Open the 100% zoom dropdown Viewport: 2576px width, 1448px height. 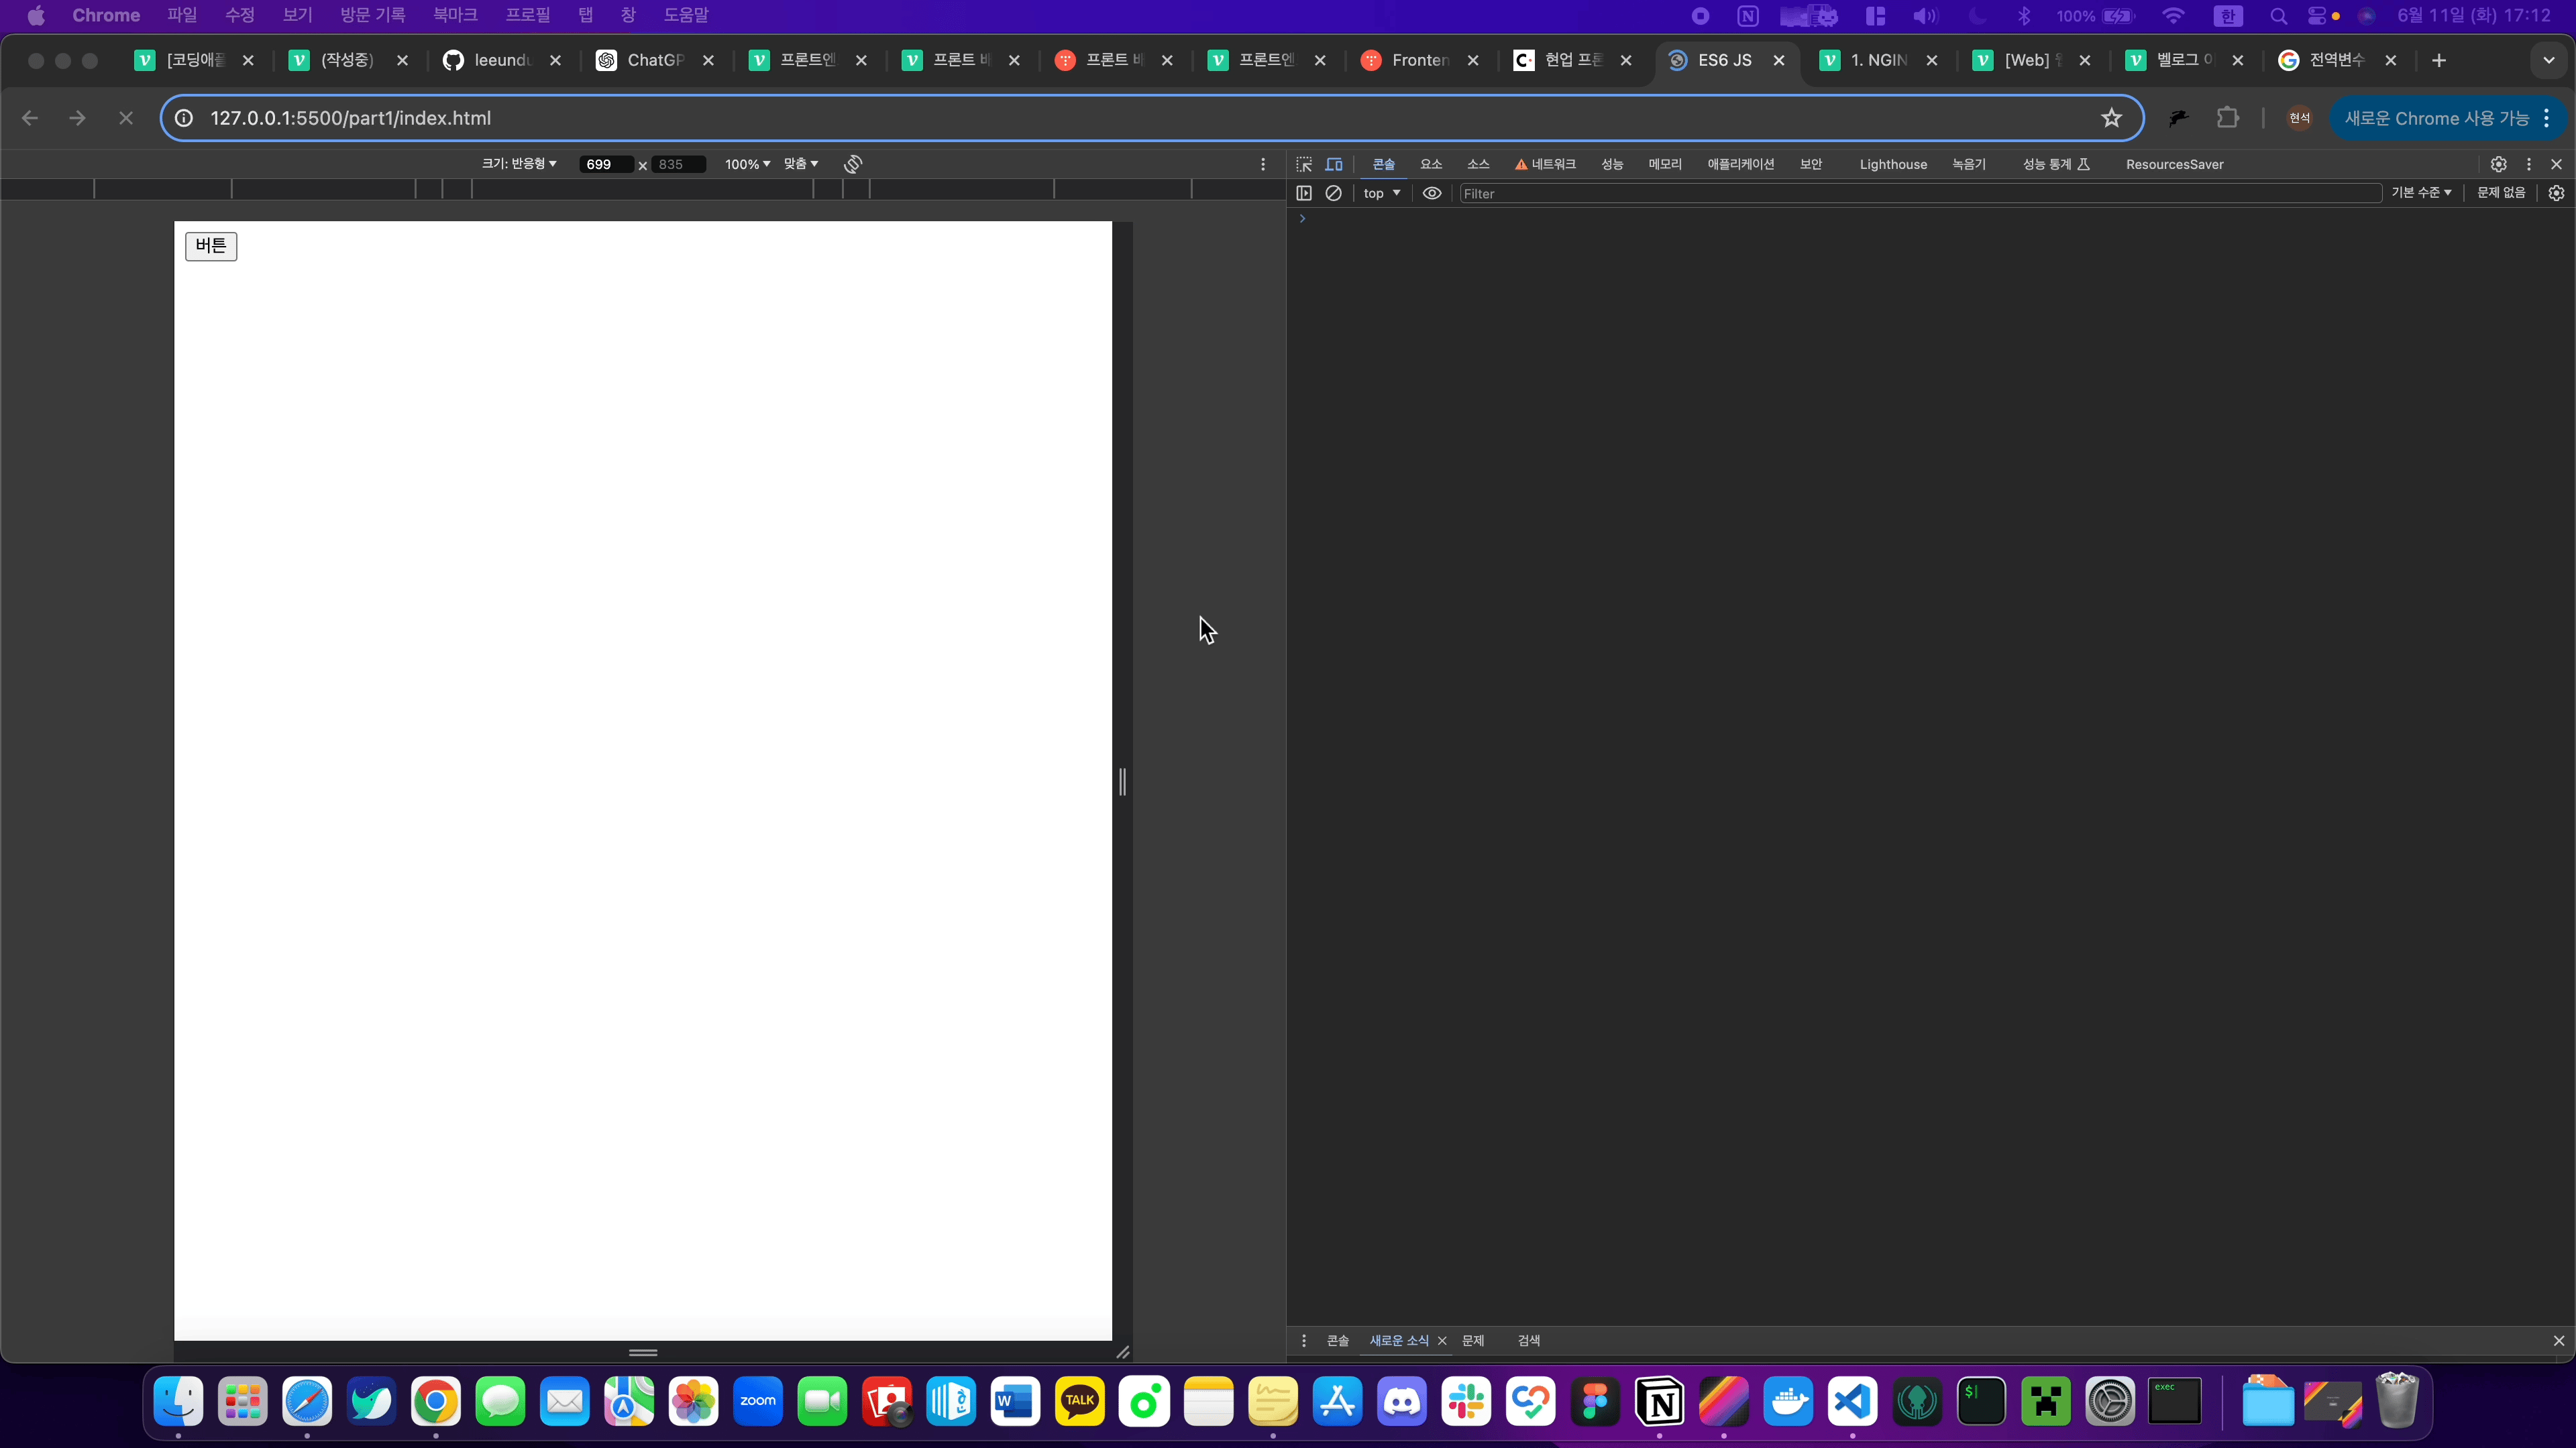coord(747,164)
